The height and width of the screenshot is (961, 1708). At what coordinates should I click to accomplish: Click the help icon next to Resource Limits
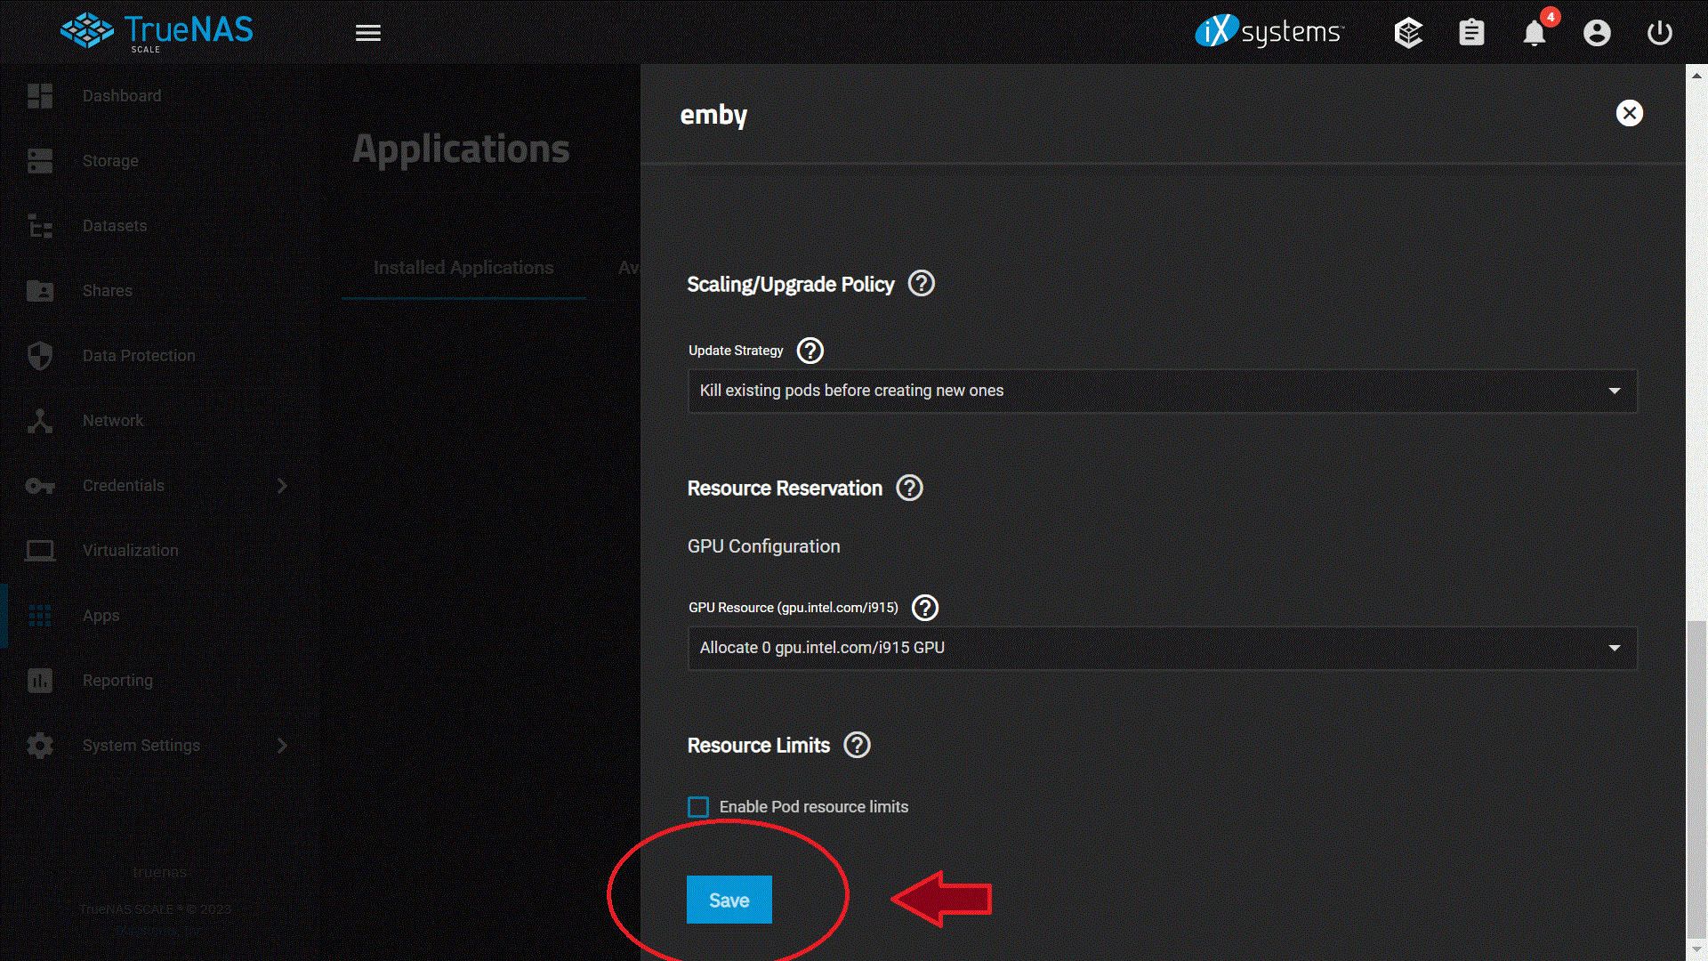[857, 746]
